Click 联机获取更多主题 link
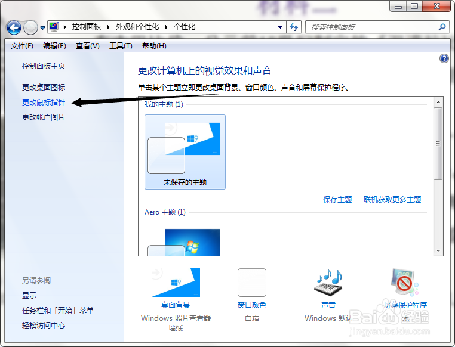 [x=392, y=200]
